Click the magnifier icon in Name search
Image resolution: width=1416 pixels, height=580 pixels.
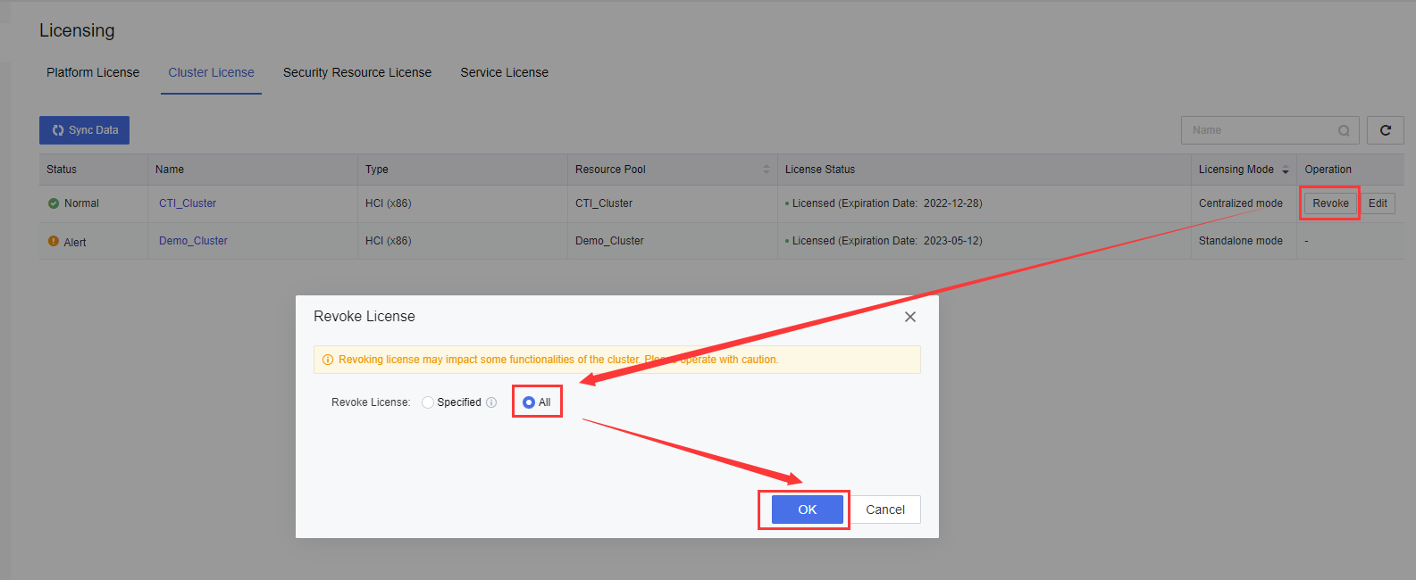1344,131
